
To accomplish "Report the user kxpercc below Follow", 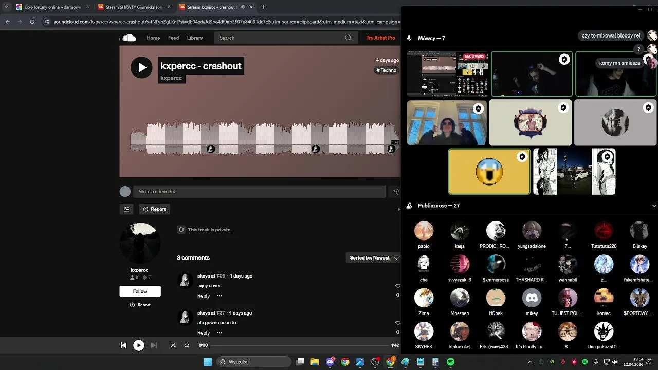I will tap(140, 305).
